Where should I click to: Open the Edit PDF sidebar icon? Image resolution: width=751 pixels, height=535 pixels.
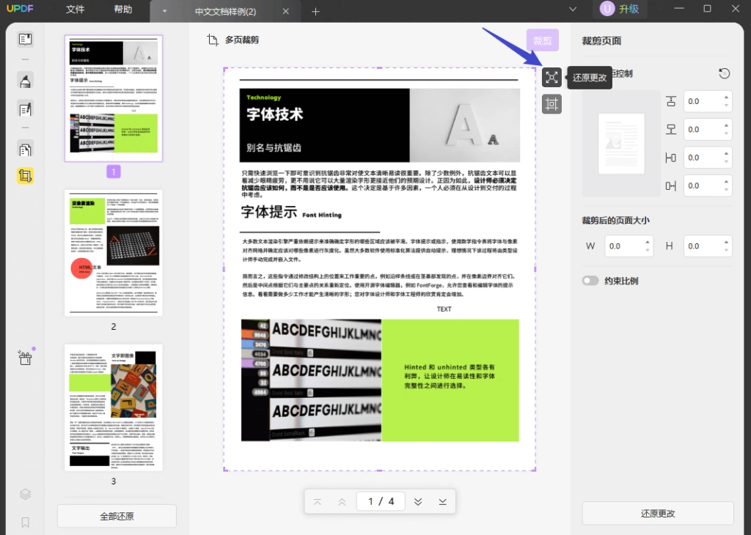26,109
